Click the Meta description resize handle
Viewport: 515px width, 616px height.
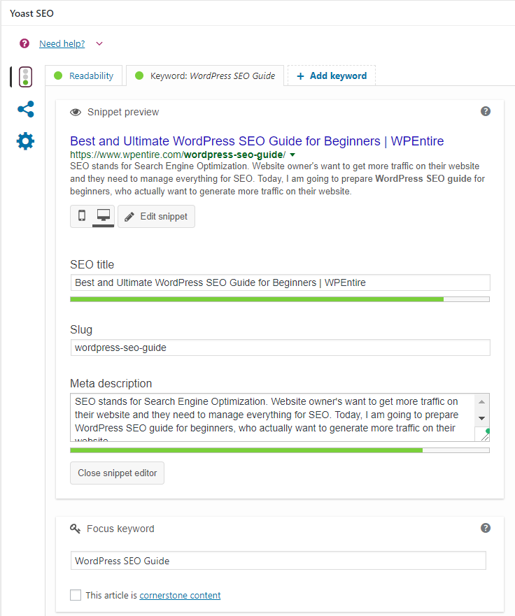tap(485, 436)
